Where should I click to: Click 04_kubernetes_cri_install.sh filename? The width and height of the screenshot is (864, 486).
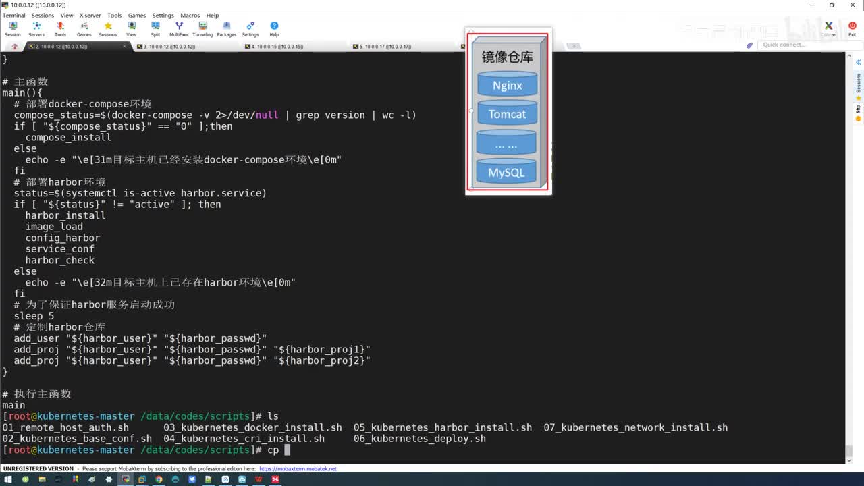[244, 439]
